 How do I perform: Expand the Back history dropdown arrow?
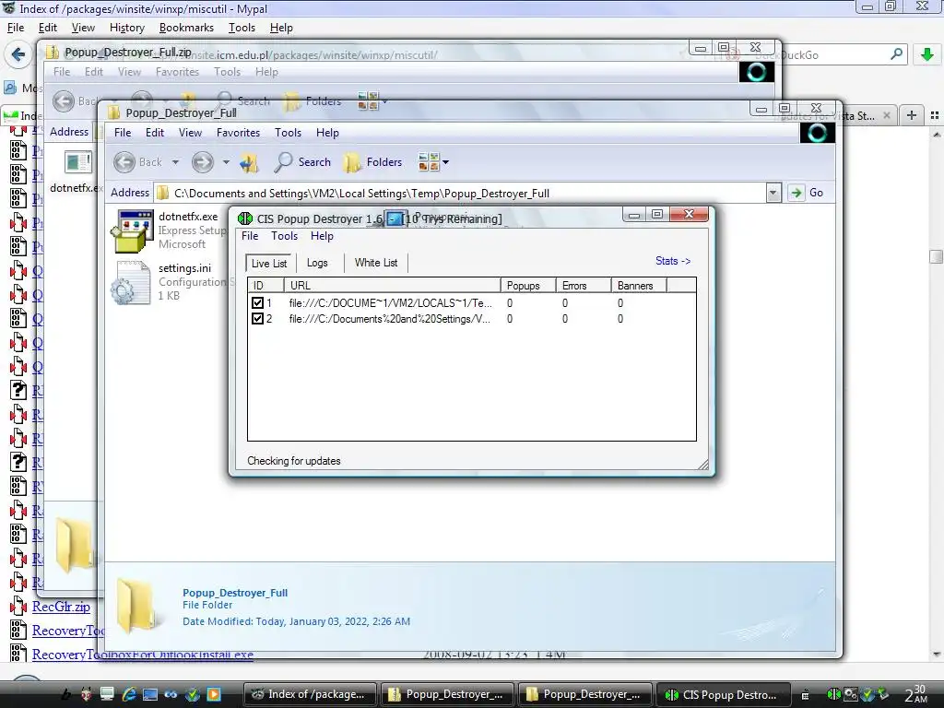coord(175,162)
